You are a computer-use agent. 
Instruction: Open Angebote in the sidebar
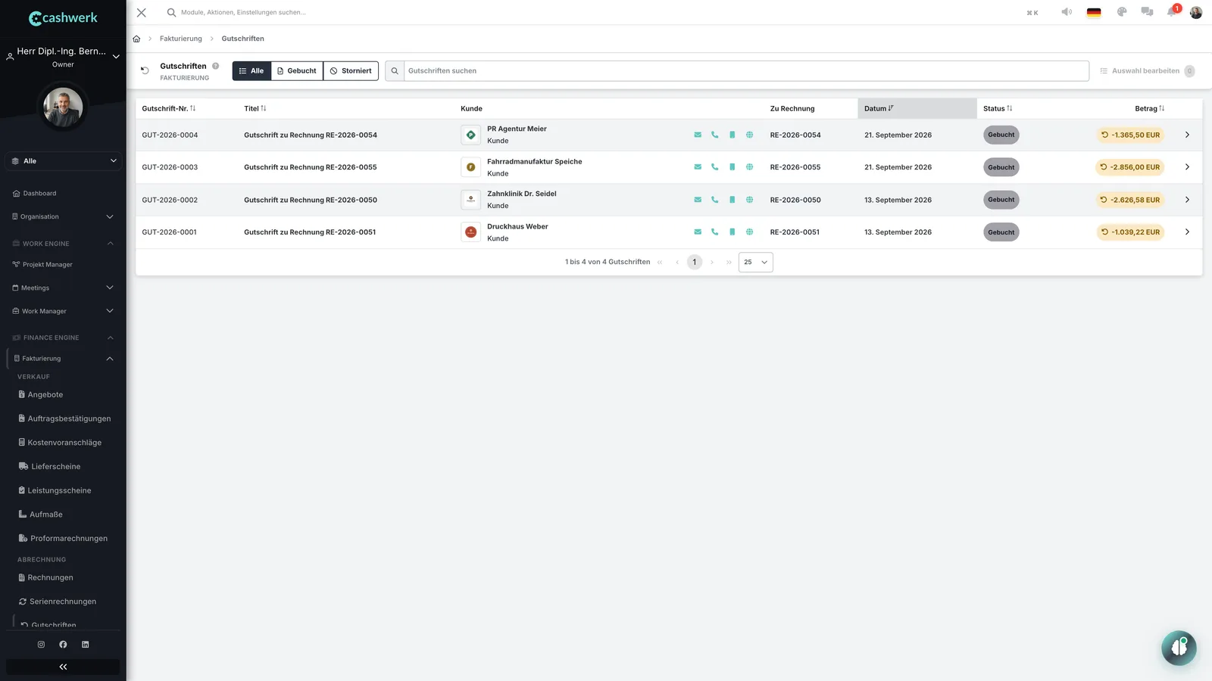point(45,395)
